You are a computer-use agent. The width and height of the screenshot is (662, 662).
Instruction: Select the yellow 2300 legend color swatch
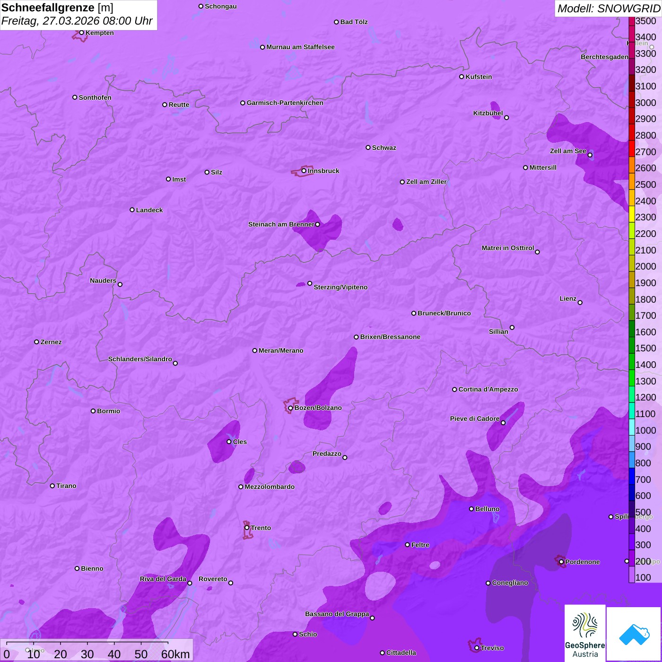pos(632,214)
